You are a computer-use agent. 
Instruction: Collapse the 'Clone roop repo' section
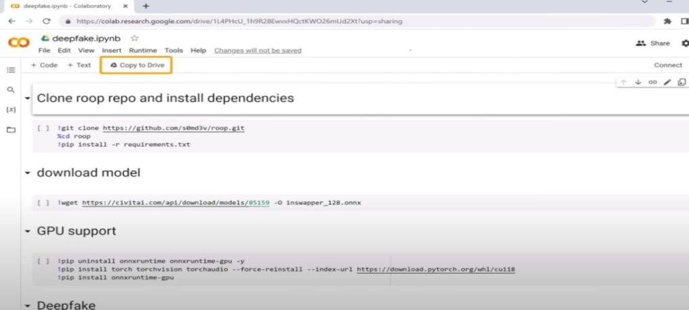(28, 99)
